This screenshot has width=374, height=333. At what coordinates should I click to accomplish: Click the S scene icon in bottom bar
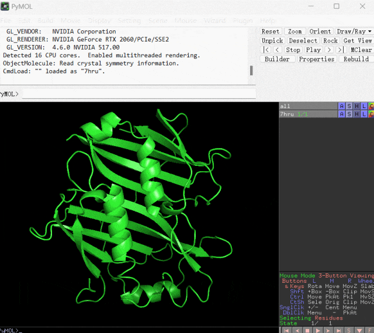[x=349, y=331]
